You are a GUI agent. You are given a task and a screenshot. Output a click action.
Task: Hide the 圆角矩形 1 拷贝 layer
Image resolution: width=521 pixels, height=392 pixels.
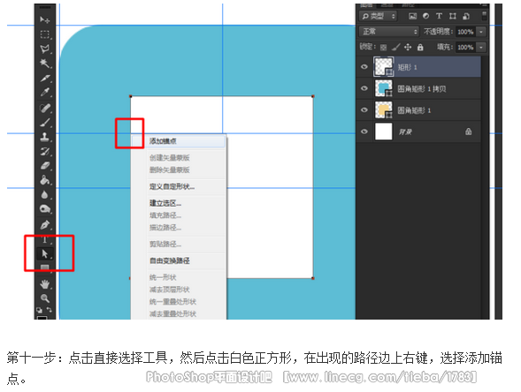coord(364,88)
